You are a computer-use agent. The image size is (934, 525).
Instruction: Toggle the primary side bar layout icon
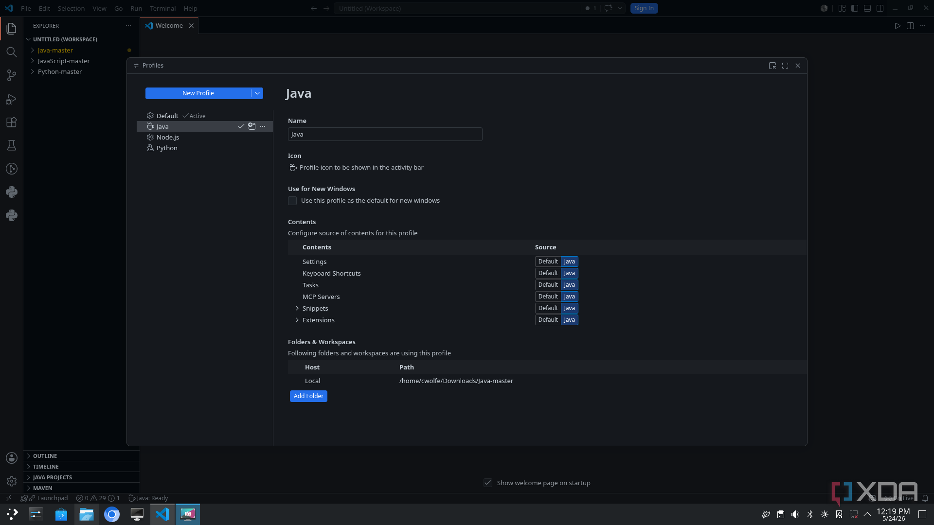tap(855, 8)
